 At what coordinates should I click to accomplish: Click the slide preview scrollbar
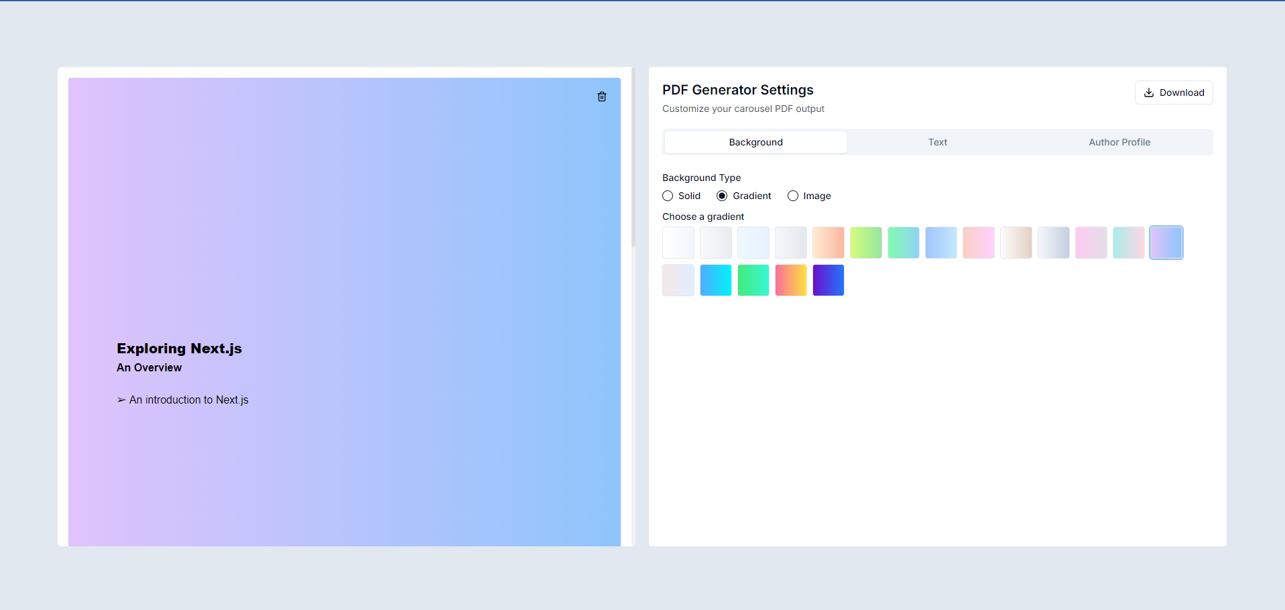[633, 157]
